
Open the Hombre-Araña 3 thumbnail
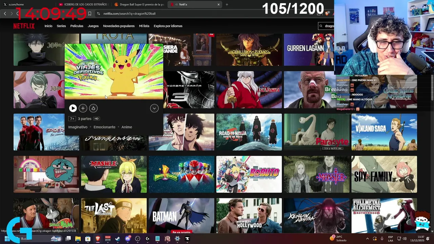click(x=189, y=90)
